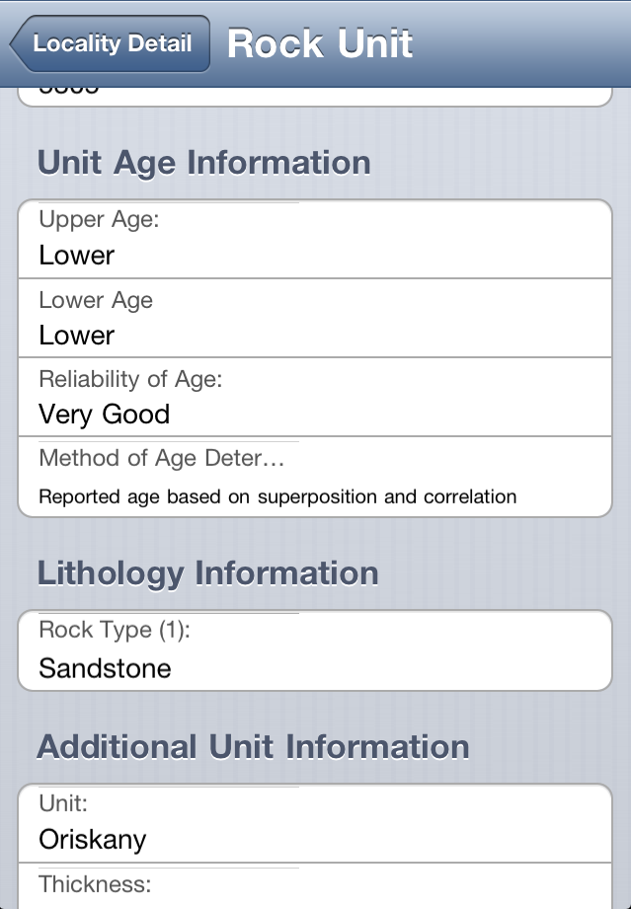This screenshot has width=631, height=909.
Task: Tap the Oriskany unit value
Action: tap(92, 840)
